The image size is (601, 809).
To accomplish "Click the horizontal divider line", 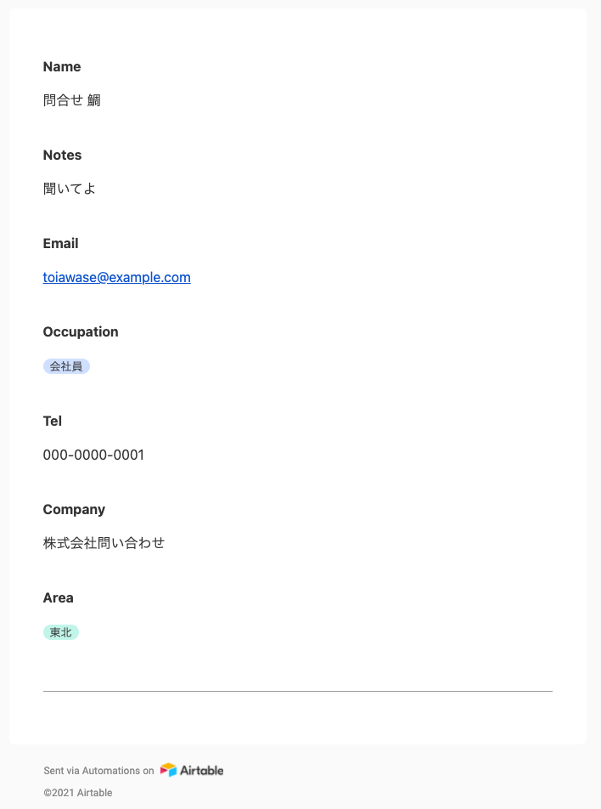I will pyautogui.click(x=298, y=691).
